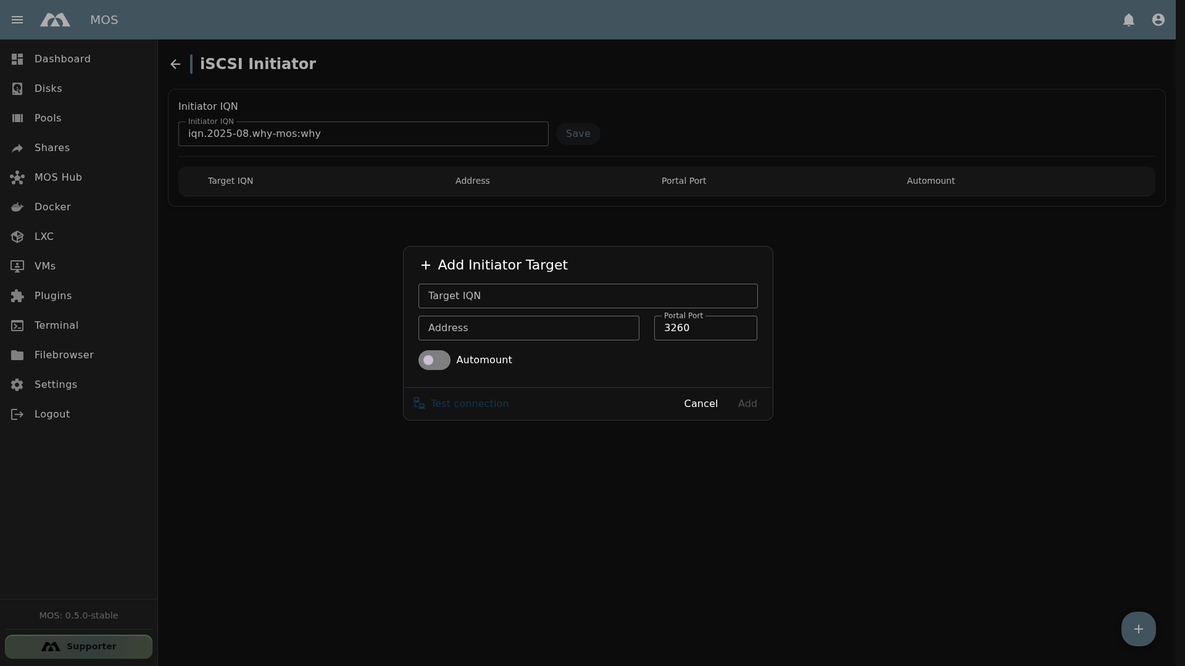Open Disks page label
This screenshot has width=1185, height=666.
(48, 89)
